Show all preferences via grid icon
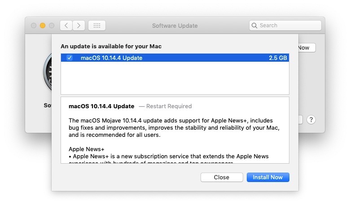The height and width of the screenshot is (203, 350). [x=97, y=25]
